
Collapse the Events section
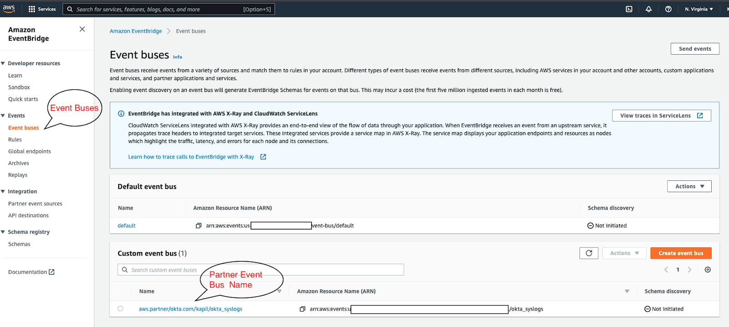coord(3,116)
